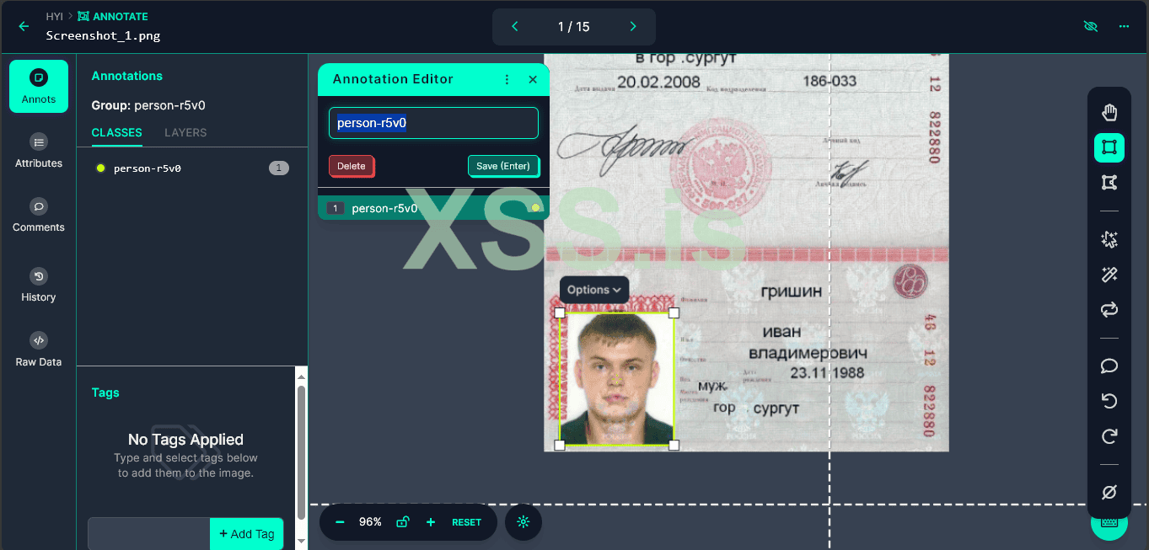The image size is (1149, 550).
Task: Click the repeat previous annotations icon
Action: [1109, 310]
